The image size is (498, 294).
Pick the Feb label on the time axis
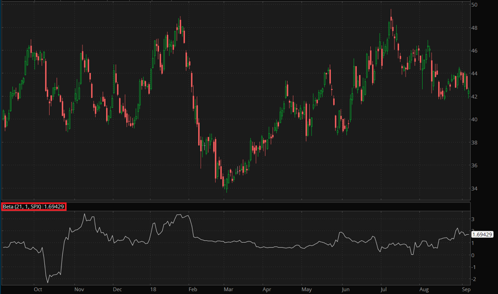pos(192,289)
